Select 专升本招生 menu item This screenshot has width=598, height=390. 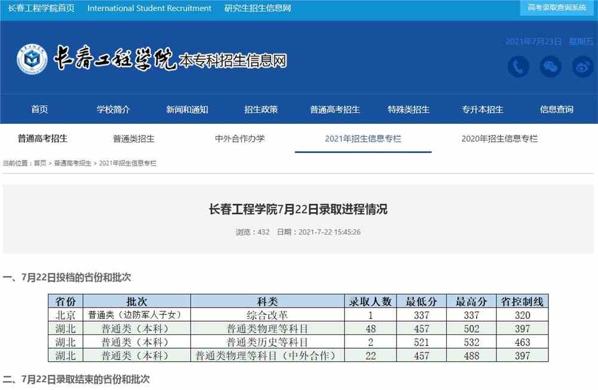click(483, 109)
